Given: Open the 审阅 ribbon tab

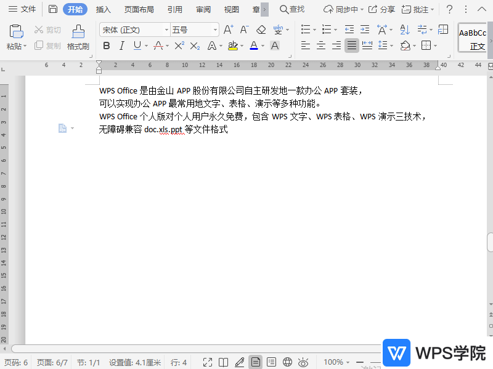Looking at the screenshot, I should [203, 9].
